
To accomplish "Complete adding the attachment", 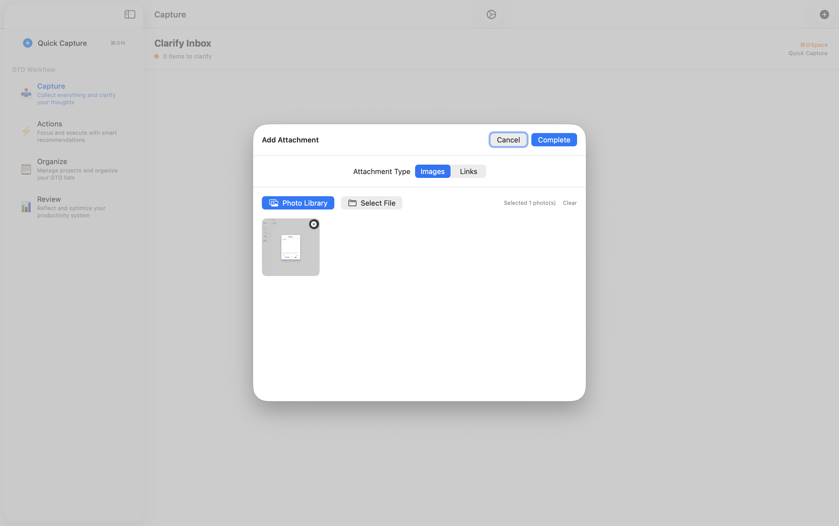I will coord(554,139).
